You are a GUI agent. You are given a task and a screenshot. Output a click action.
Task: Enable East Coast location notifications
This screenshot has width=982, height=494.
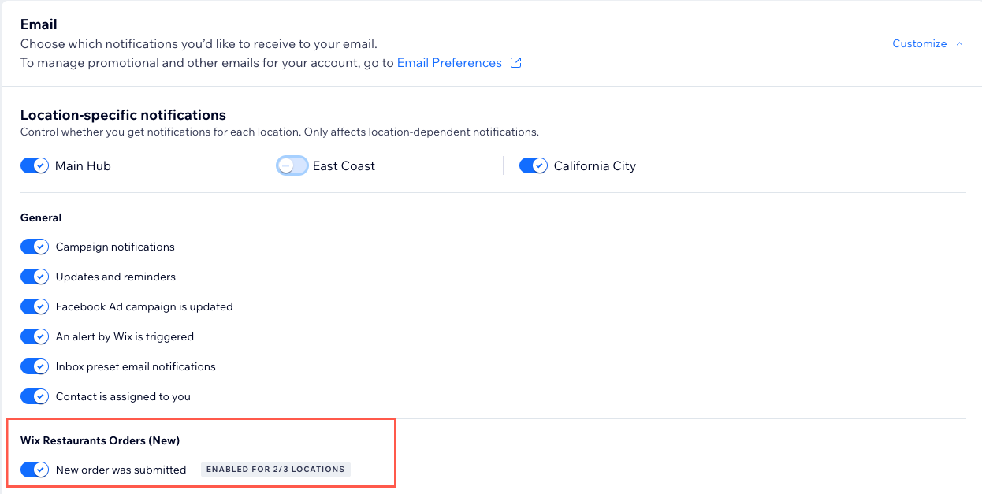click(292, 166)
